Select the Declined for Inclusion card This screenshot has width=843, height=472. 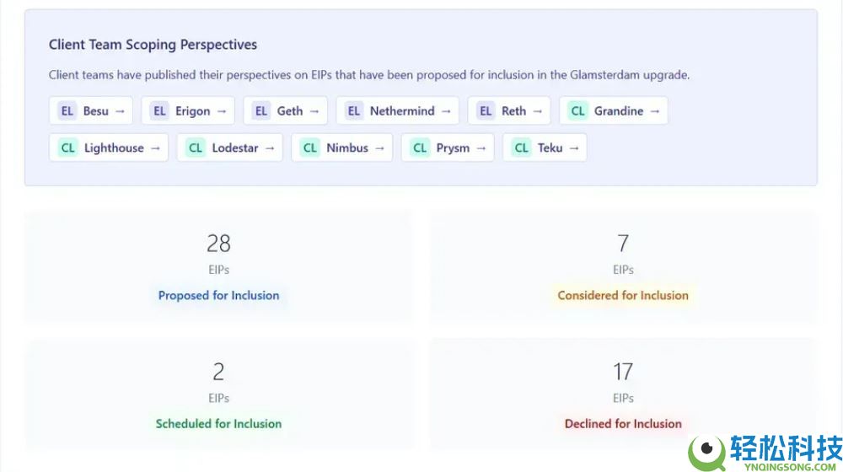click(x=623, y=394)
